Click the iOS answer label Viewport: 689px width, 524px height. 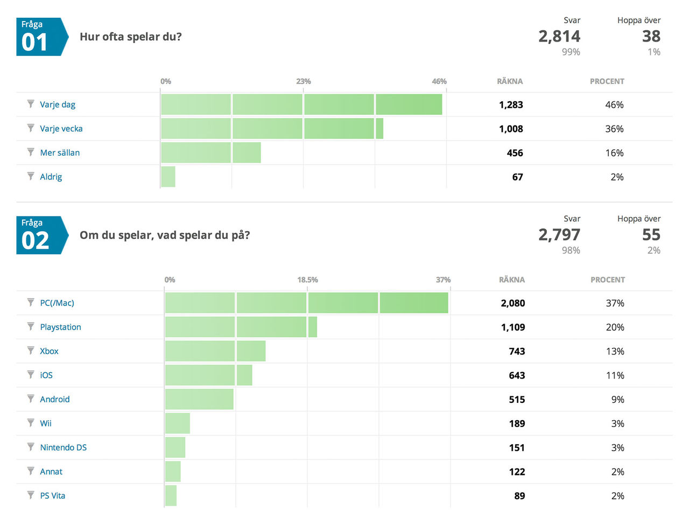click(x=46, y=375)
